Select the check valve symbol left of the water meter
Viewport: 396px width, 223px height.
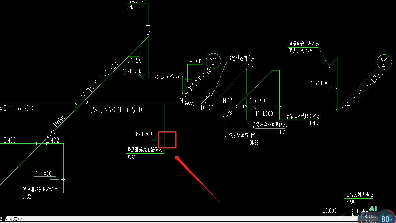point(156,76)
